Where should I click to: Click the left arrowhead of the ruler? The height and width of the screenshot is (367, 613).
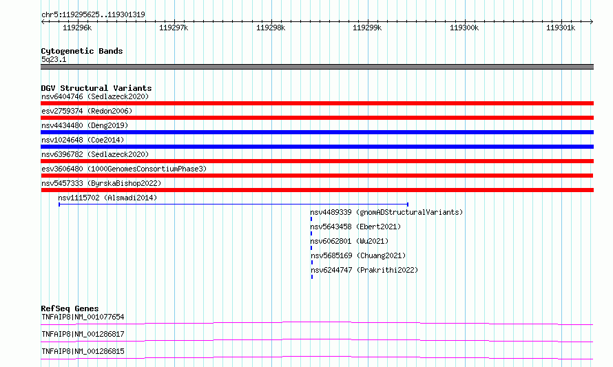tap(43, 22)
